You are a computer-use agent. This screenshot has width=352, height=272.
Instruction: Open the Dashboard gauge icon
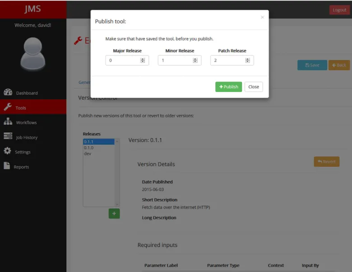[8, 92]
